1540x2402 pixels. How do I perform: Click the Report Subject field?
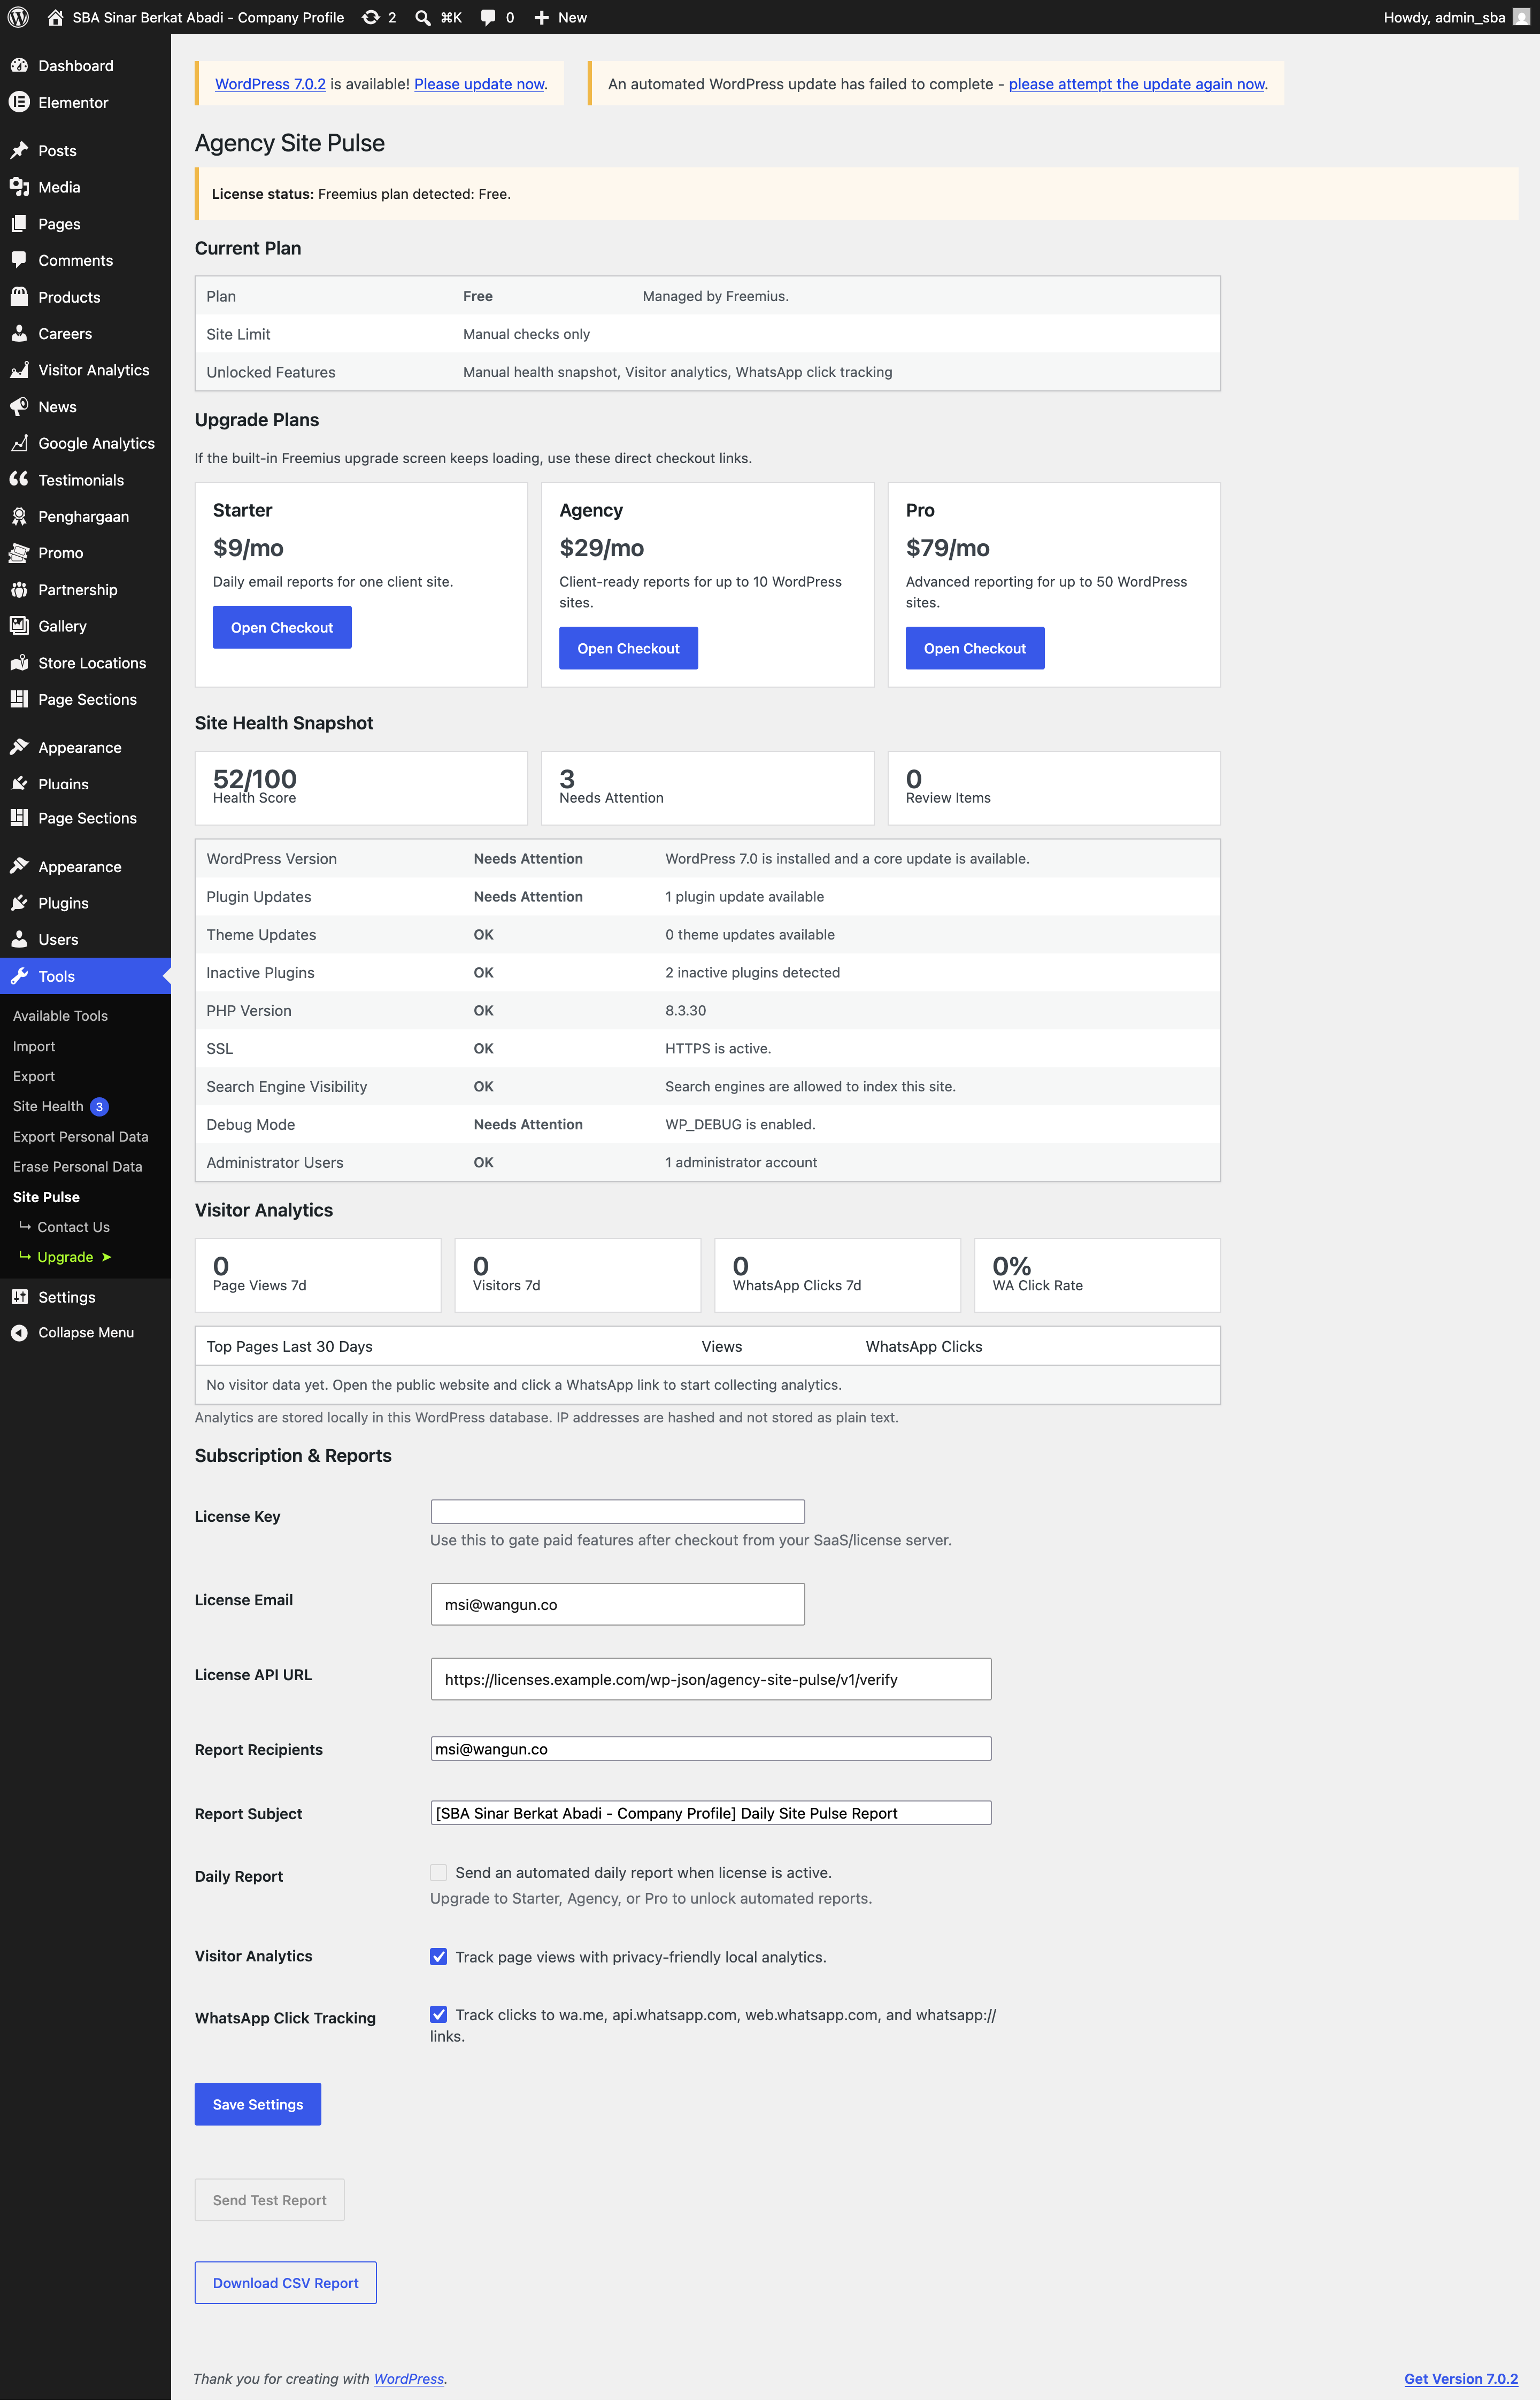point(711,1814)
